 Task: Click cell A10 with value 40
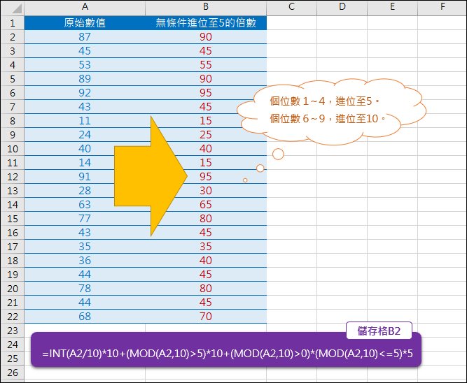point(85,149)
